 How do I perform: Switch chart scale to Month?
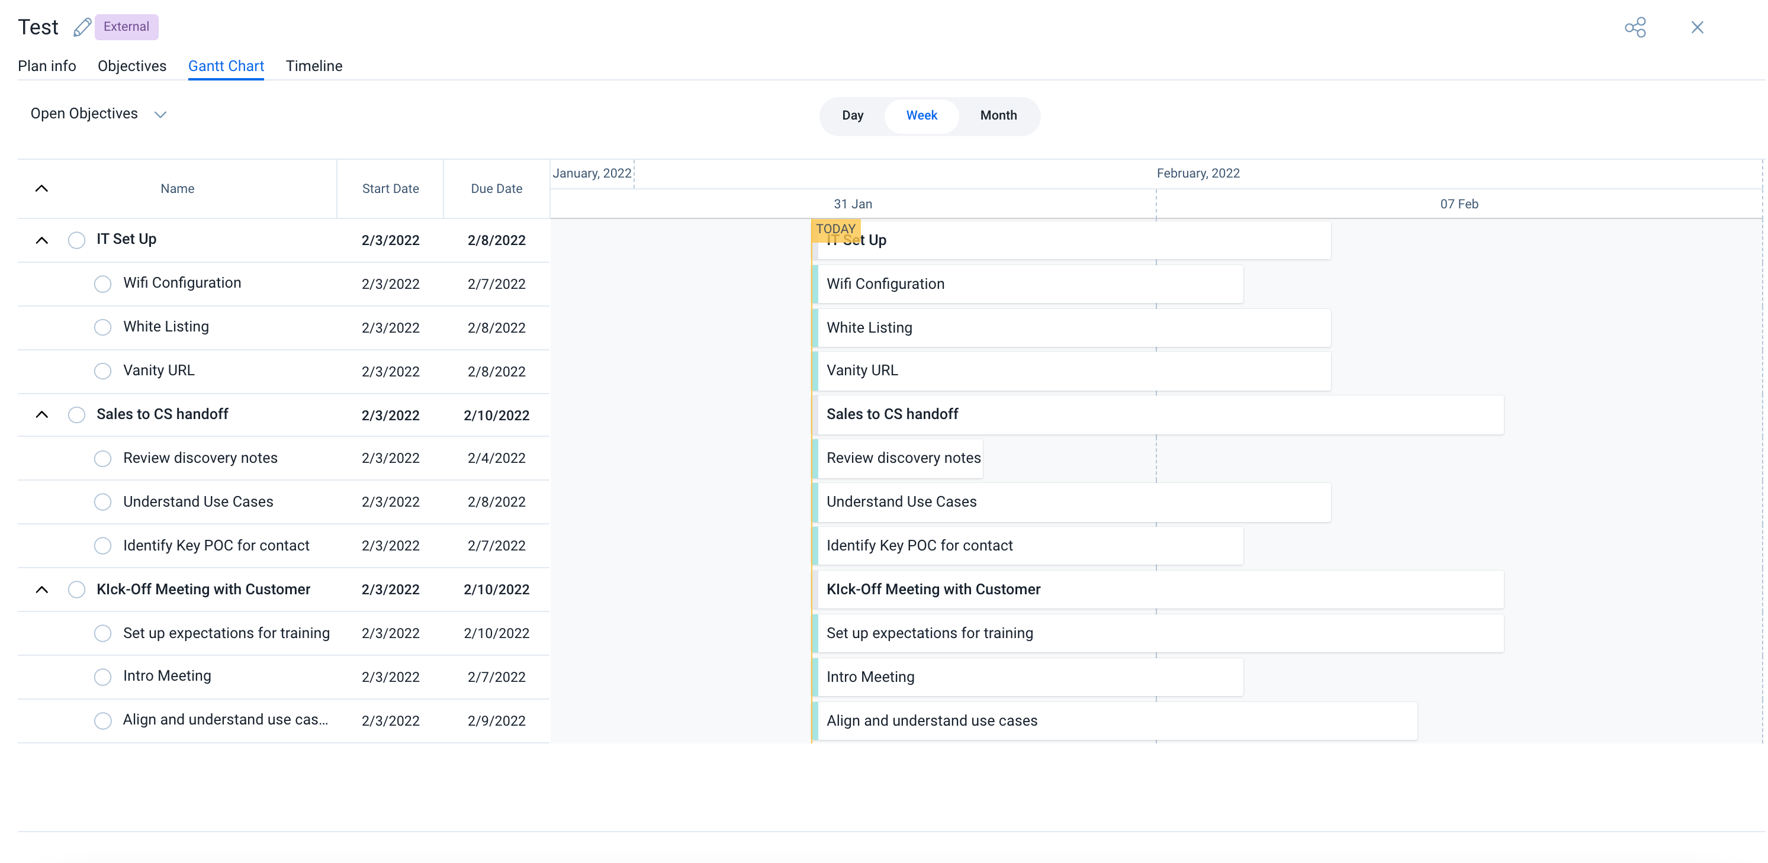point(998,115)
